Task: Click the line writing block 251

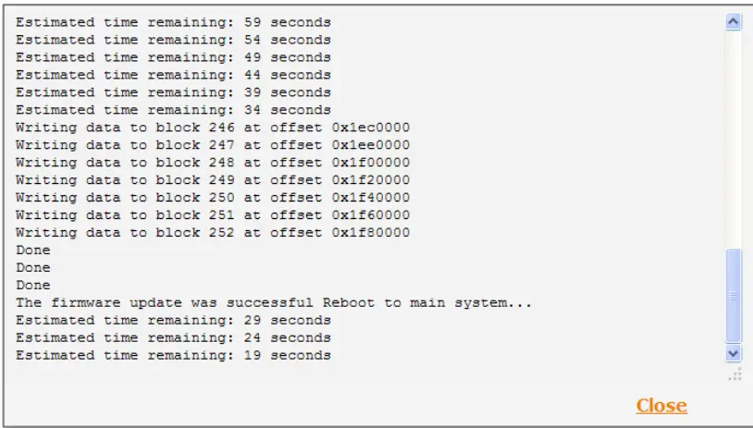Action: [213, 214]
